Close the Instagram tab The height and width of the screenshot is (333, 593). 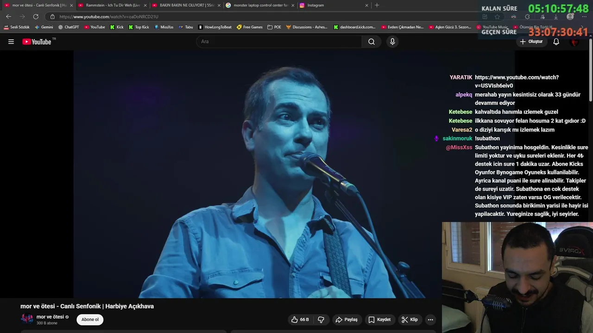(x=366, y=6)
